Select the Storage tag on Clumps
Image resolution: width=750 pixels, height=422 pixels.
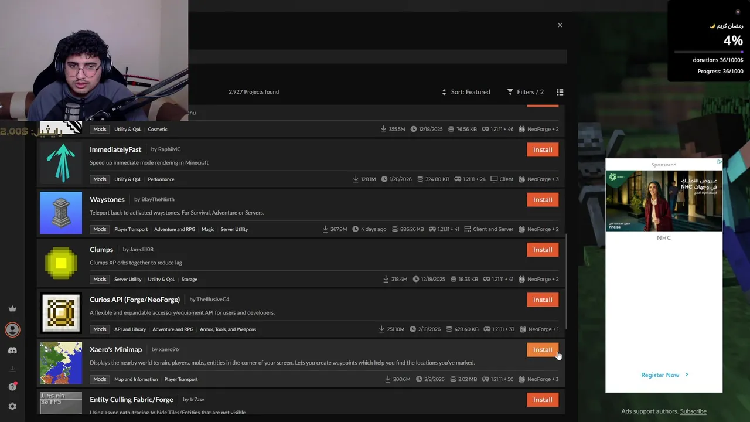click(189, 280)
